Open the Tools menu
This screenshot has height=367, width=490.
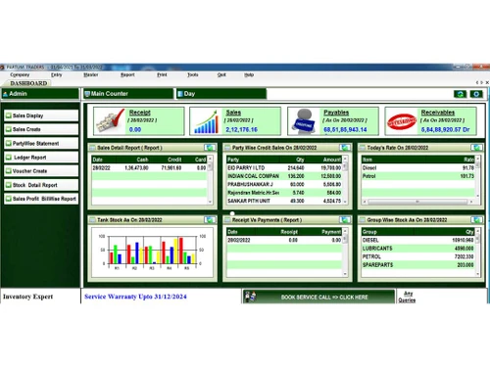(x=193, y=74)
